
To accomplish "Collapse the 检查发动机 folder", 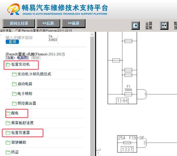I will pyautogui.click(x=20, y=65).
